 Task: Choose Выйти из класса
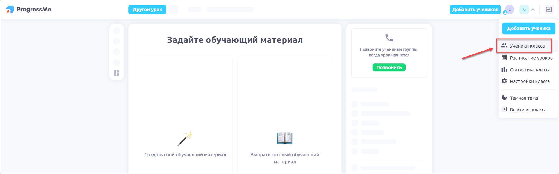click(528, 110)
